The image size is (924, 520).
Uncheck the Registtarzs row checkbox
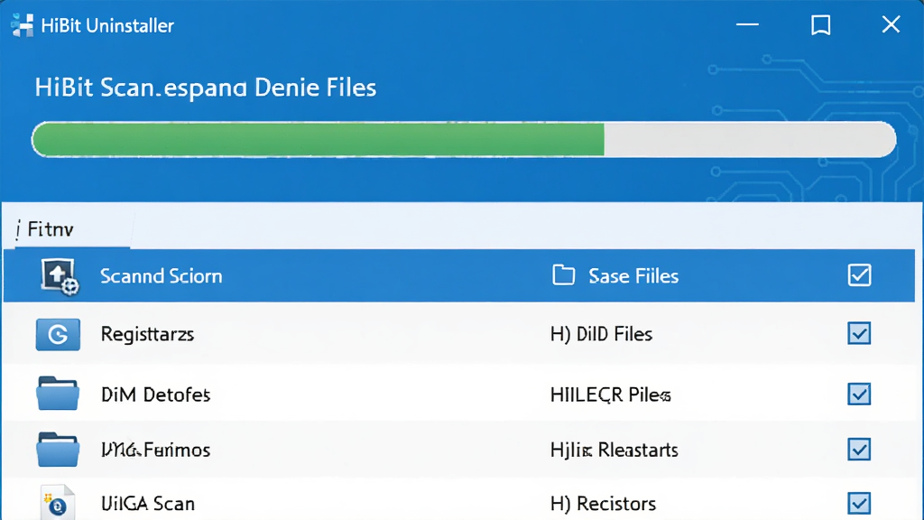tap(859, 334)
